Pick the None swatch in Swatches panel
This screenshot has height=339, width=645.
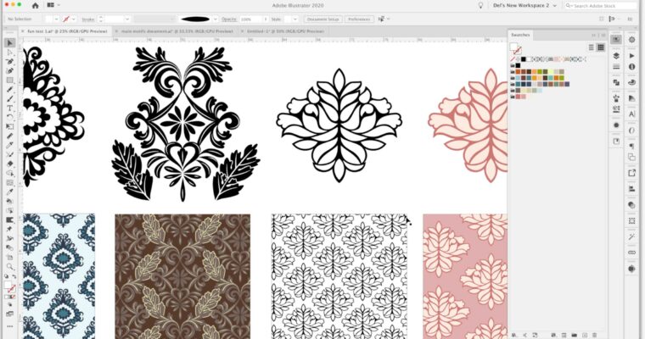[x=513, y=59]
